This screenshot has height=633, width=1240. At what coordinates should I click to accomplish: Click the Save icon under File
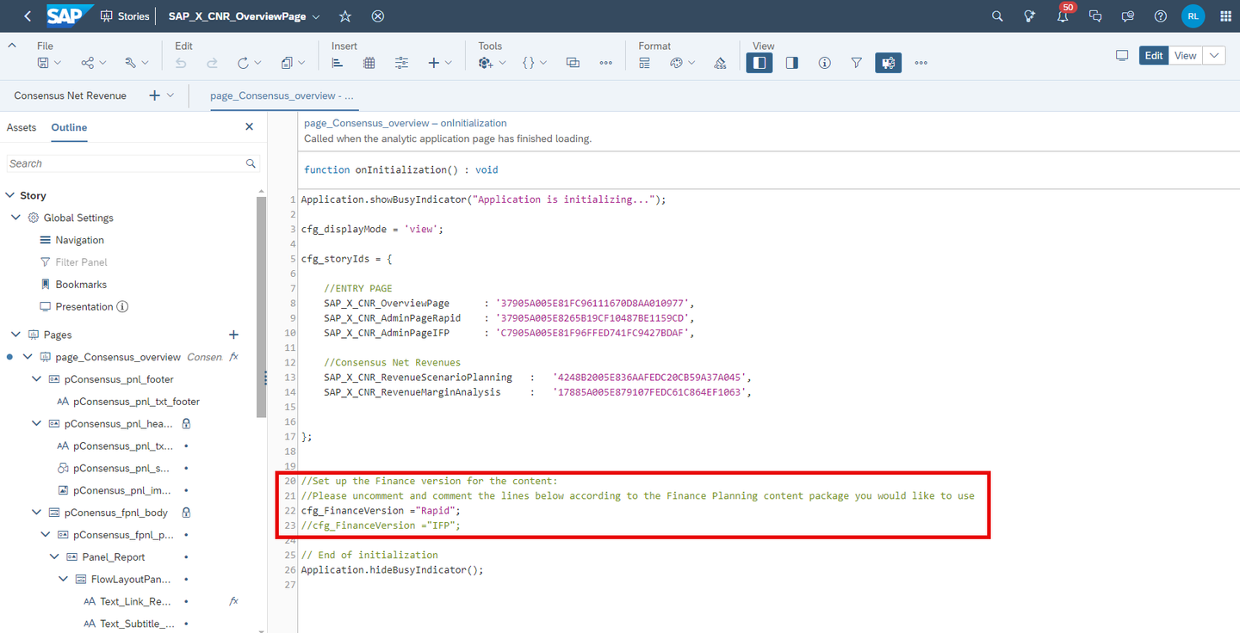43,63
